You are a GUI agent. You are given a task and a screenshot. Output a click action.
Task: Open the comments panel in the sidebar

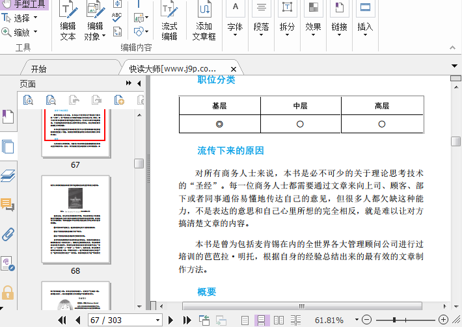click(8, 205)
